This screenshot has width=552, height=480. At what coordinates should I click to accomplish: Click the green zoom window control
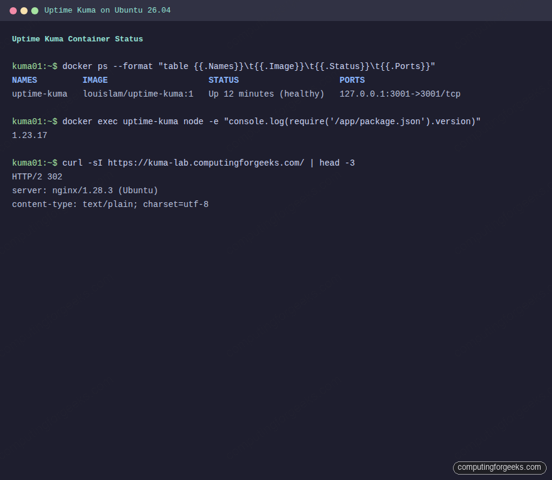(34, 10)
